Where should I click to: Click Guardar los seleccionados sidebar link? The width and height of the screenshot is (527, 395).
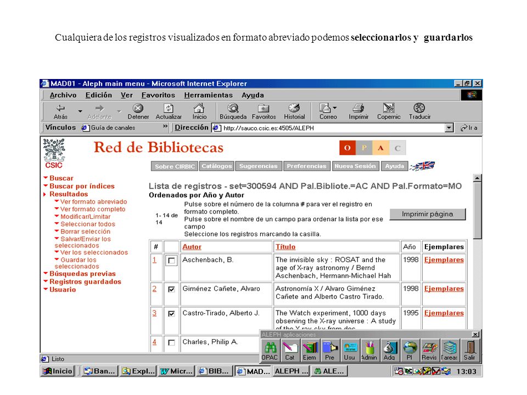(77, 263)
